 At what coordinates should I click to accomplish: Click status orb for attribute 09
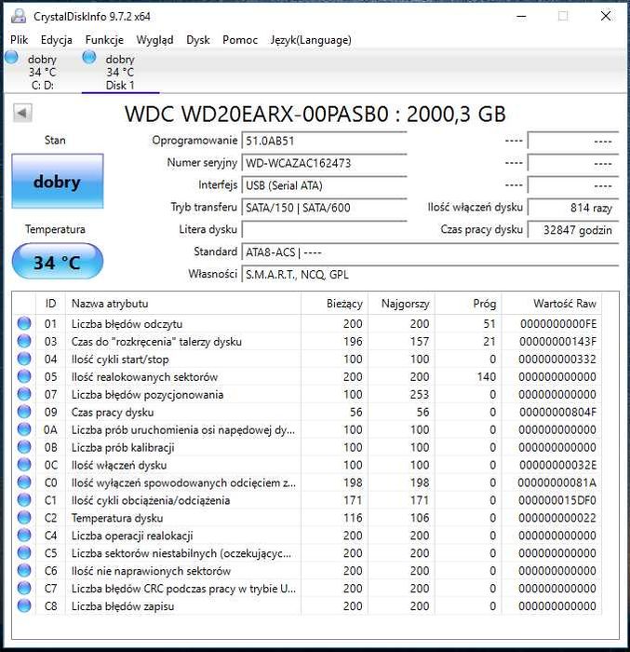[x=24, y=412]
